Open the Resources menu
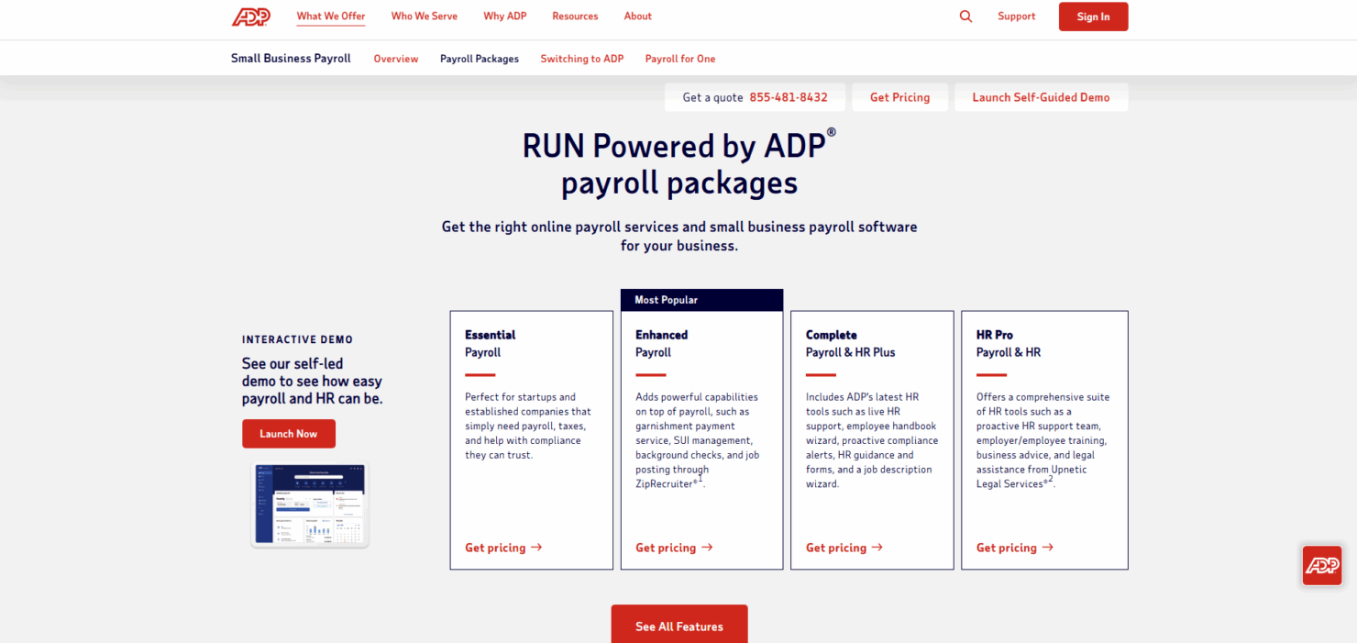 575,17
